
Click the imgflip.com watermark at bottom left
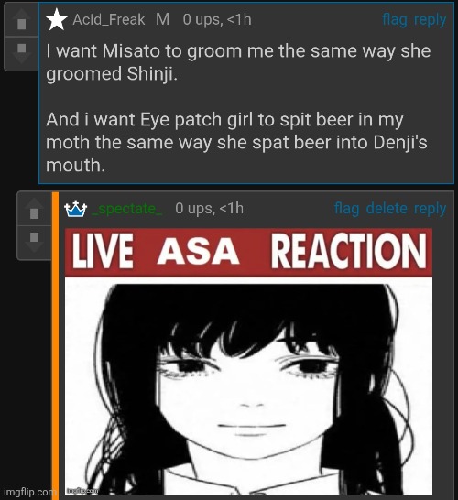[29, 492]
